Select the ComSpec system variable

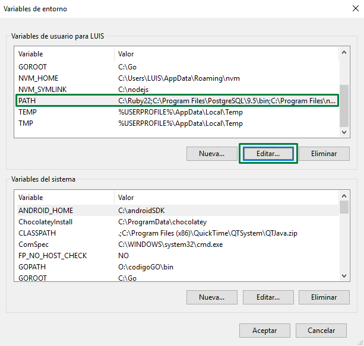tap(178, 245)
